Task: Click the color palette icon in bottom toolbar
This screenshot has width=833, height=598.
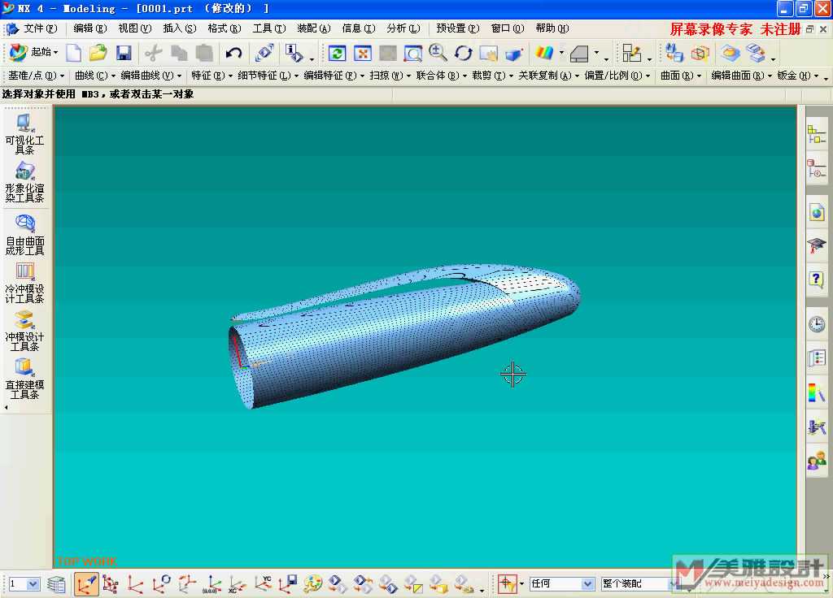Action: pos(313,584)
